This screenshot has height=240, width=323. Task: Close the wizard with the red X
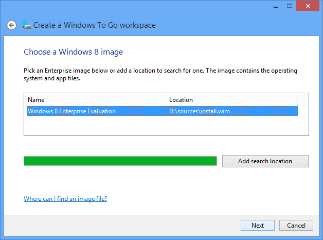307,5
